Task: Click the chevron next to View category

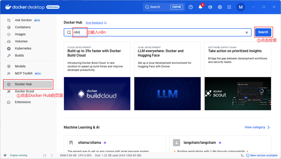Action: click(x=269, y=127)
